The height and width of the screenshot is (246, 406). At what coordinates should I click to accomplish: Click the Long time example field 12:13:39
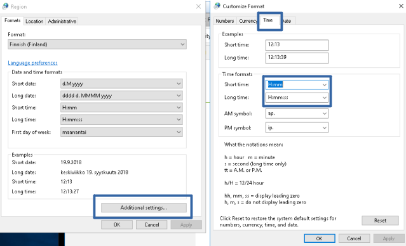pos(297,58)
